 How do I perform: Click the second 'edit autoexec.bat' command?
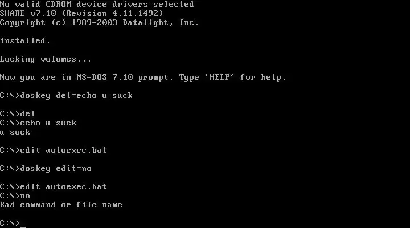64,186
